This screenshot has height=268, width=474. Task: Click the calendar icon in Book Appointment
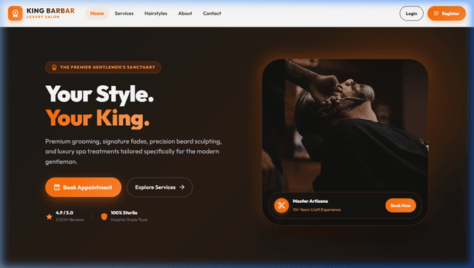pyautogui.click(x=57, y=187)
